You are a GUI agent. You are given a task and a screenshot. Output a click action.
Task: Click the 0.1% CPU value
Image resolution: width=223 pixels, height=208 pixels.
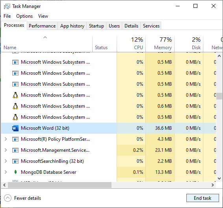click(x=138, y=172)
